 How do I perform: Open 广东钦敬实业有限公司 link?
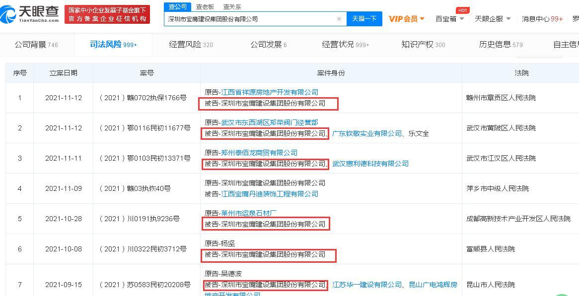pyautogui.click(x=367, y=133)
